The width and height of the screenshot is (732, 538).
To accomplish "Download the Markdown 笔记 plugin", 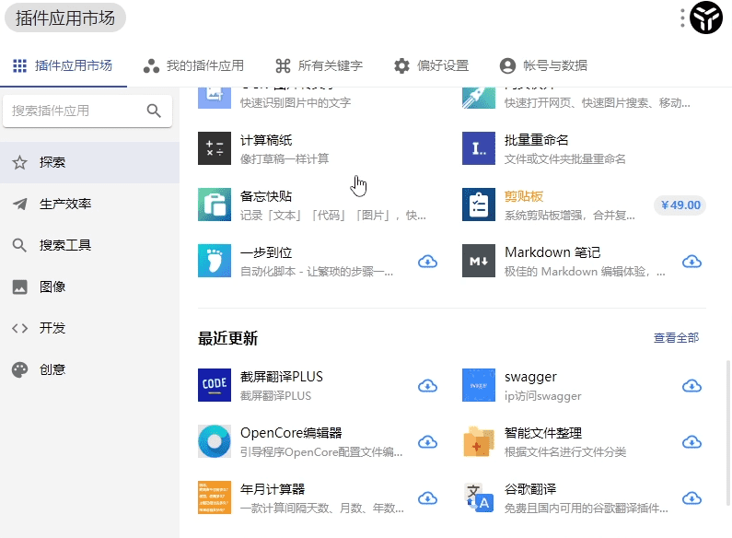I will pyautogui.click(x=691, y=262).
